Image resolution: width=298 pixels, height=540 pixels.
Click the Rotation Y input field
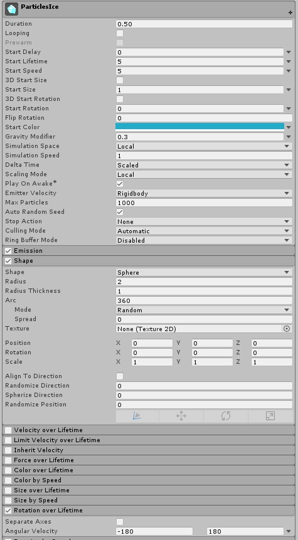pos(212,352)
